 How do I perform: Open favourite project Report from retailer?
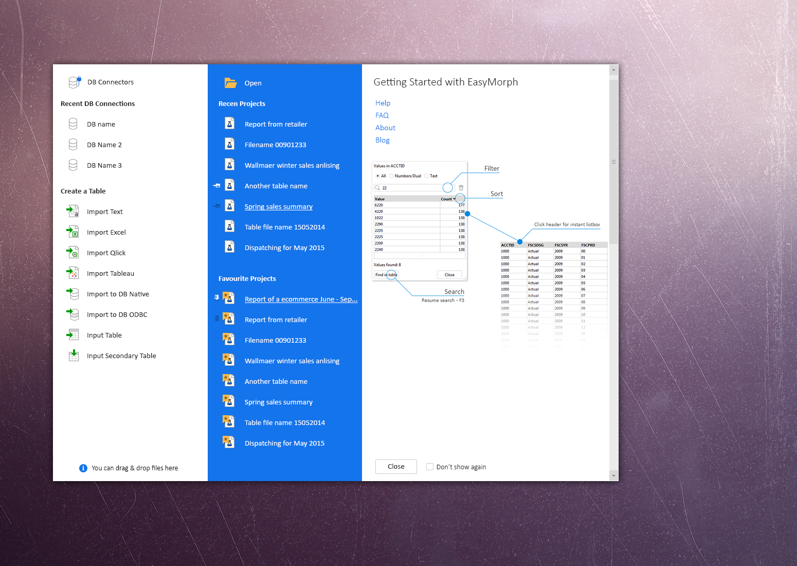pos(276,320)
